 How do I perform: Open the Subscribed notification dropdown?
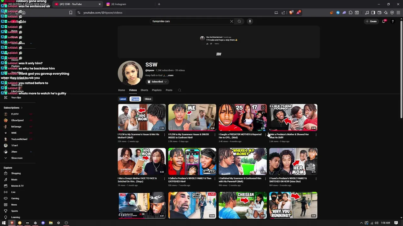pyautogui.click(x=157, y=82)
